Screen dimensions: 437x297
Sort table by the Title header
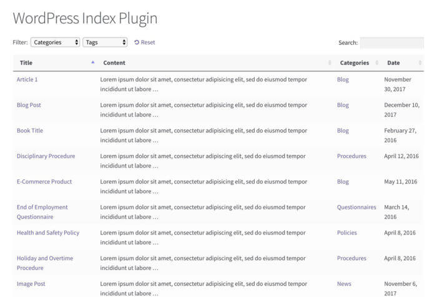coord(26,63)
